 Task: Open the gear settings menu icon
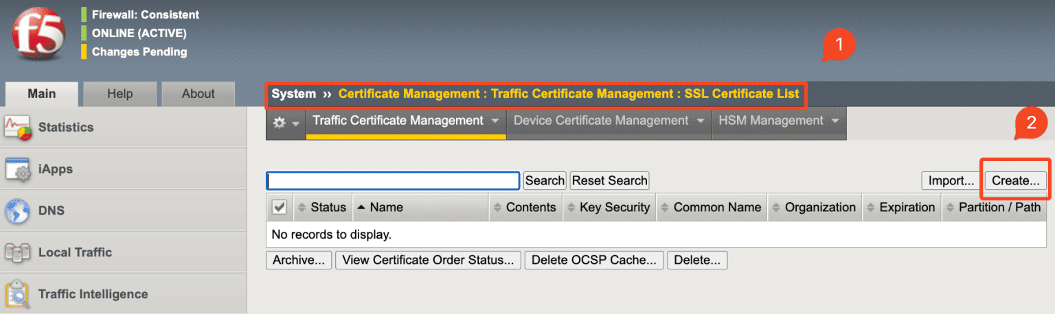(279, 122)
